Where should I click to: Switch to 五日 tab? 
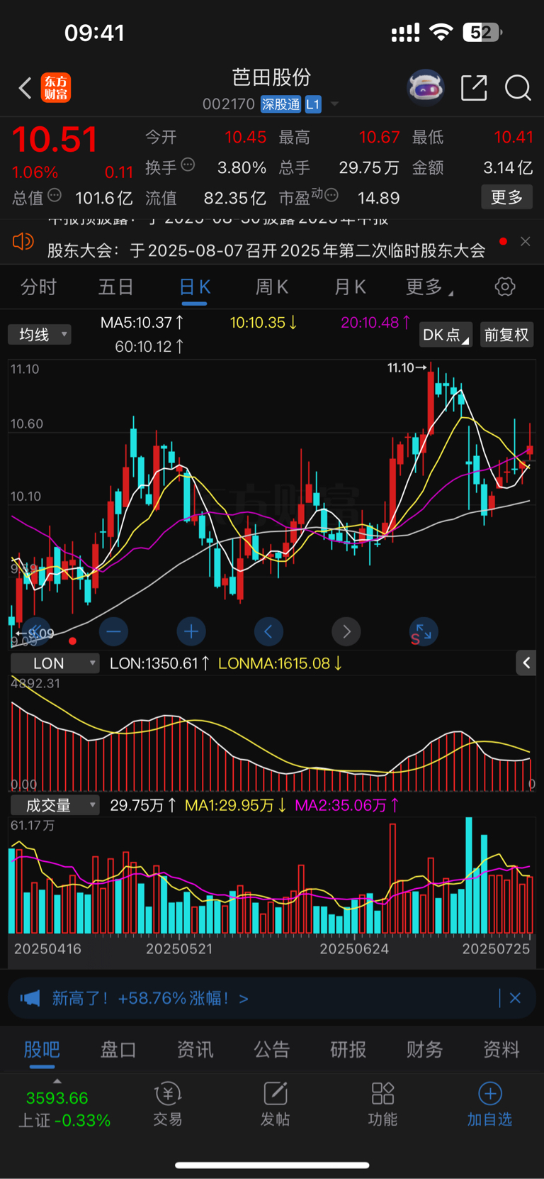[x=115, y=287]
